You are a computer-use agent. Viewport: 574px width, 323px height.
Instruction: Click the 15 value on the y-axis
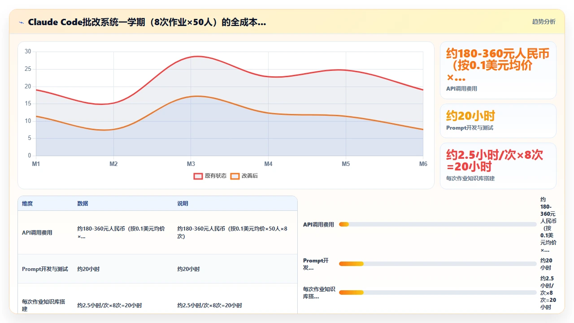28,104
